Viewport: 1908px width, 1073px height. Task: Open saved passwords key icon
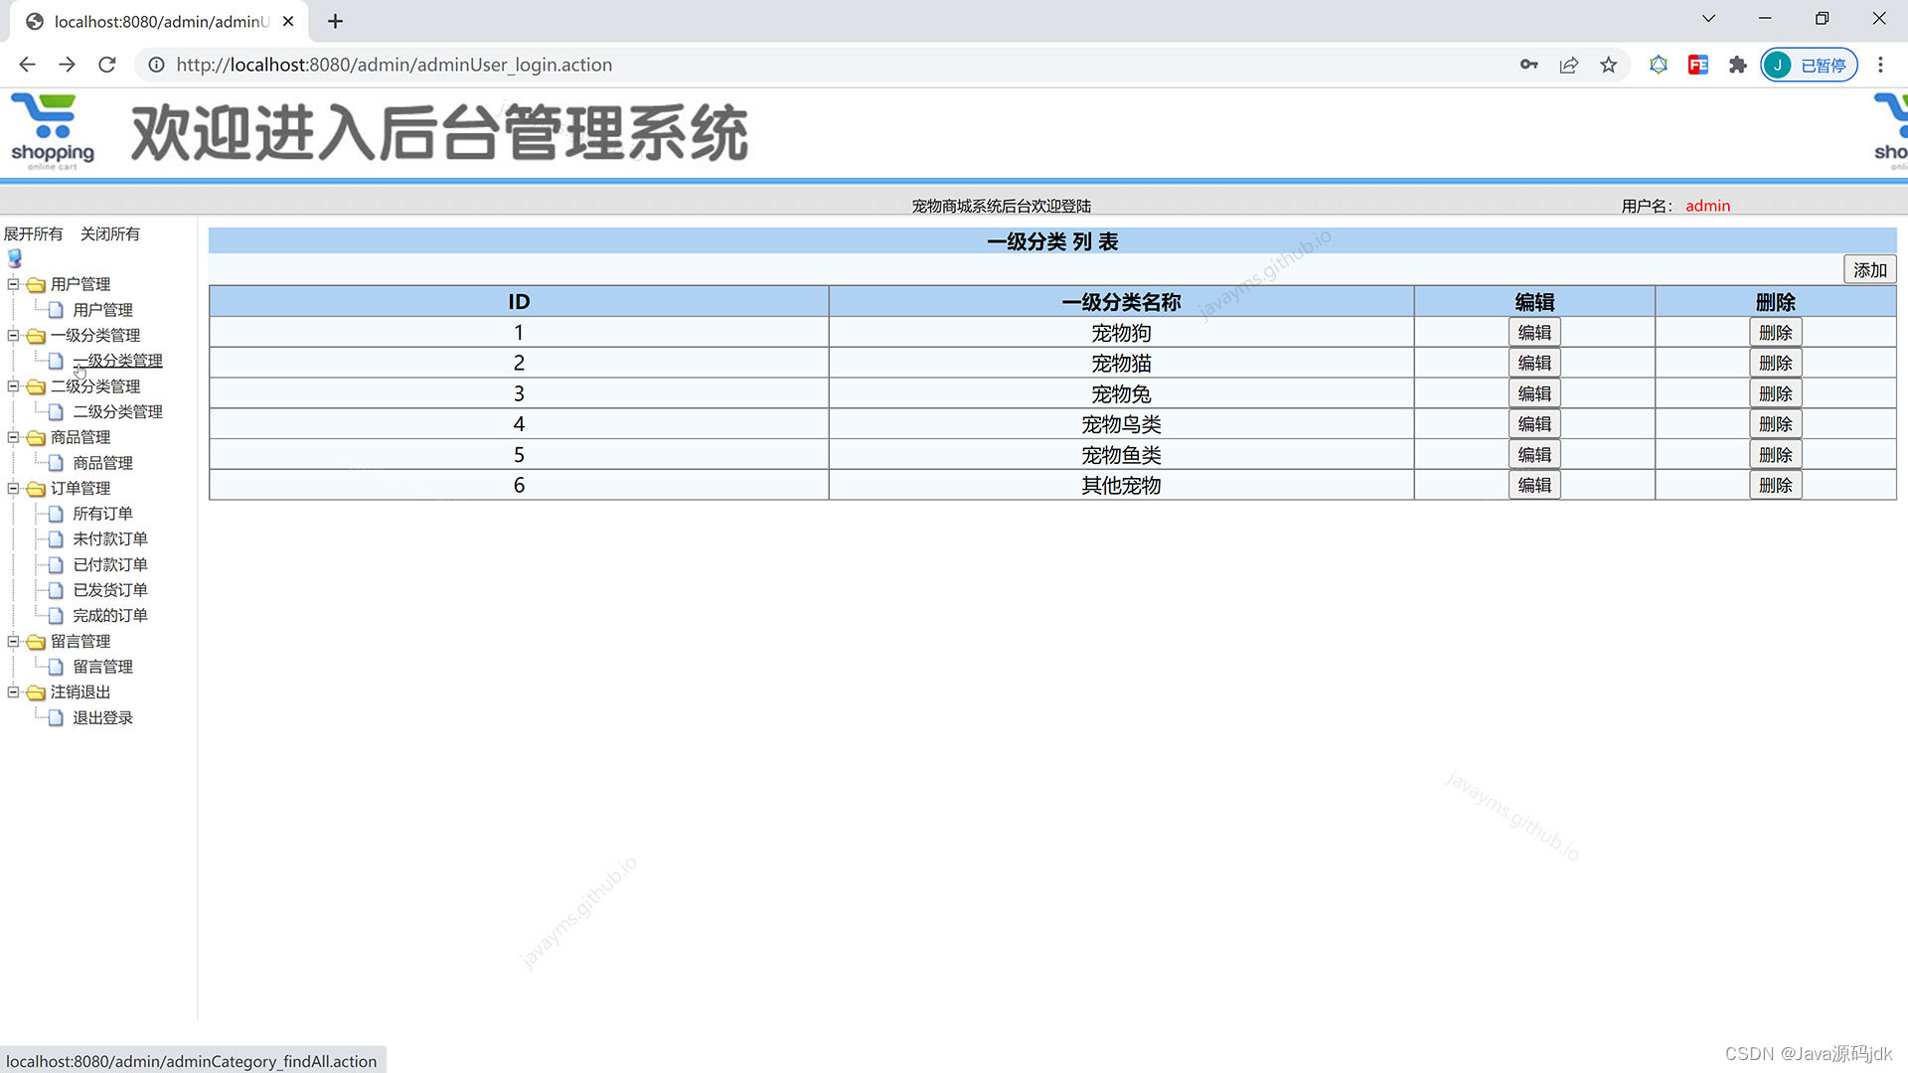[x=1528, y=65]
